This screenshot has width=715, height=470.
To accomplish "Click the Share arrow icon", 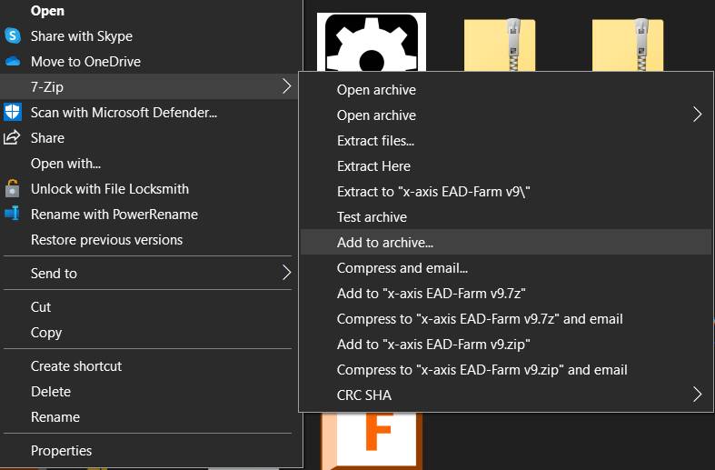I will pyautogui.click(x=12, y=137).
